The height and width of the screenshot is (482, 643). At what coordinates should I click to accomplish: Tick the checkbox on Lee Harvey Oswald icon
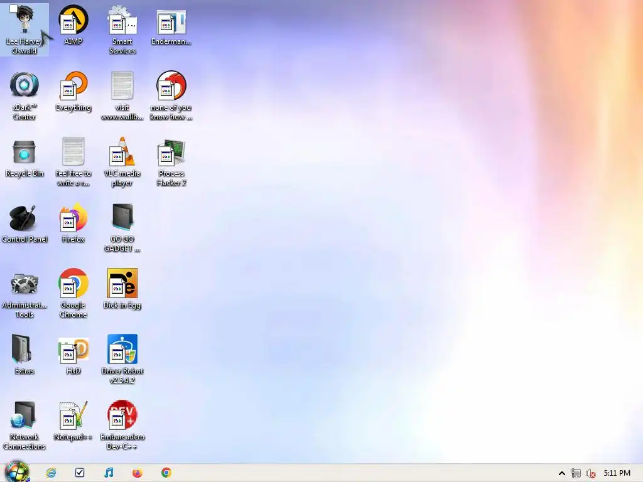point(14,9)
